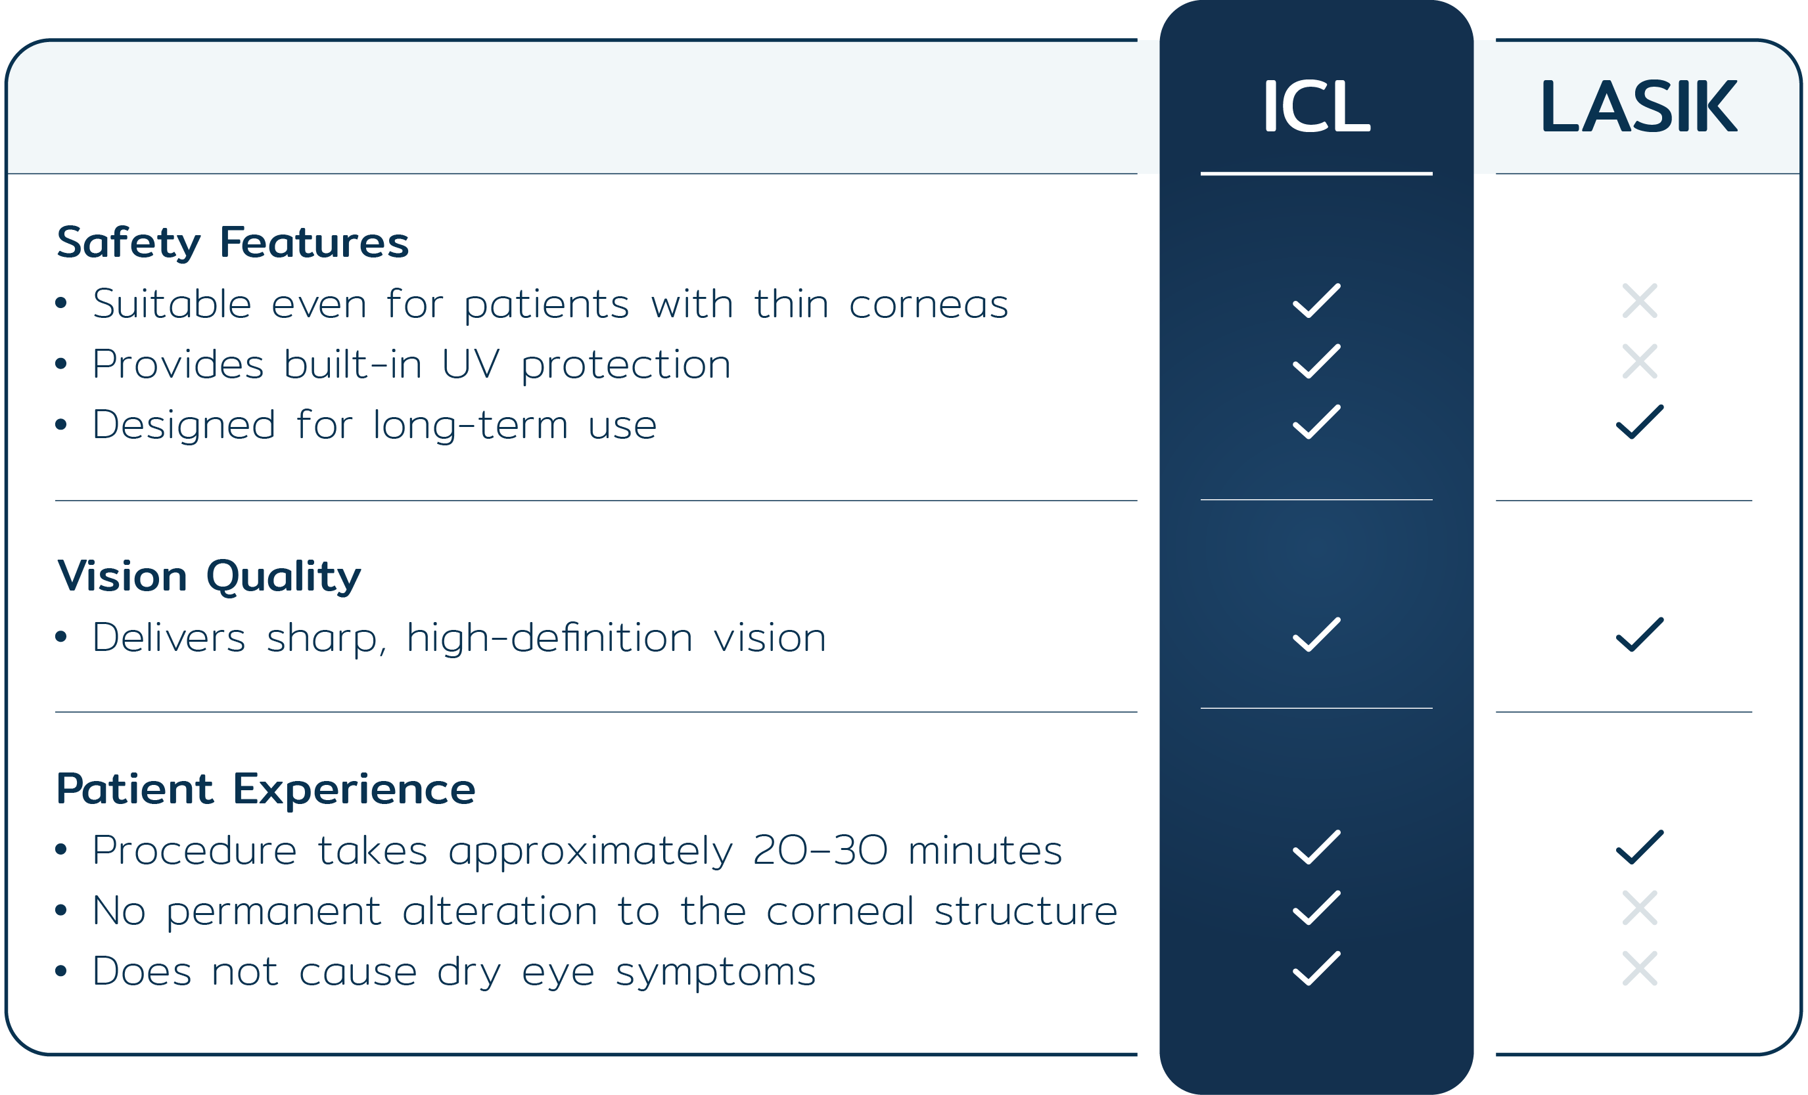Image resolution: width=1808 pixels, height=1095 pixels.
Task: Click ICL checkmark for 20–30 minutes procedure
Action: coord(1316,847)
